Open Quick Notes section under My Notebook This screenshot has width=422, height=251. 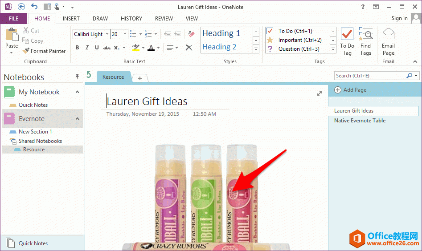[x=33, y=105]
